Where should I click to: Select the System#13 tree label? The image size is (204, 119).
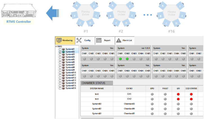click(x=71, y=80)
